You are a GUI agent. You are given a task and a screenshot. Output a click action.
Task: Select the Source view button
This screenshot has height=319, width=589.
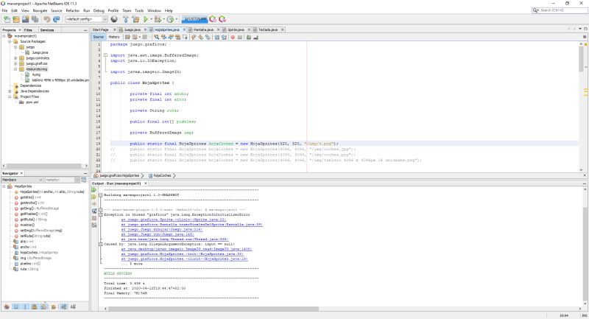pos(99,37)
